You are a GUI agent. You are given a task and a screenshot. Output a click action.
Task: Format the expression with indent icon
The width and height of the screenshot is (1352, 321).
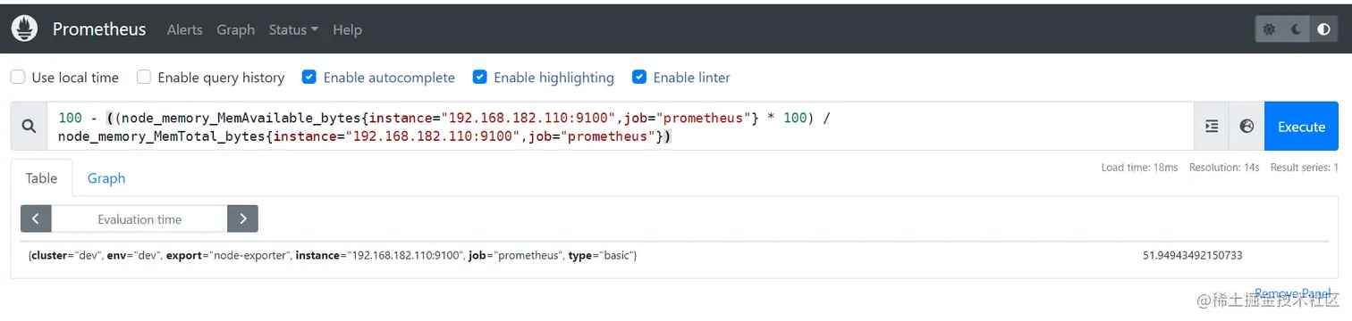1212,127
